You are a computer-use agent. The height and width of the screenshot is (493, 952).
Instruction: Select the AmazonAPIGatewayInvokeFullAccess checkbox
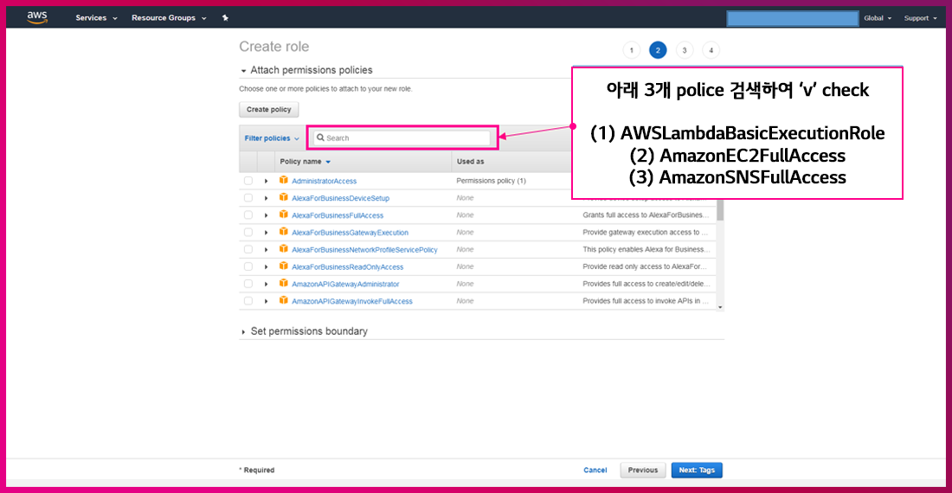(x=248, y=301)
